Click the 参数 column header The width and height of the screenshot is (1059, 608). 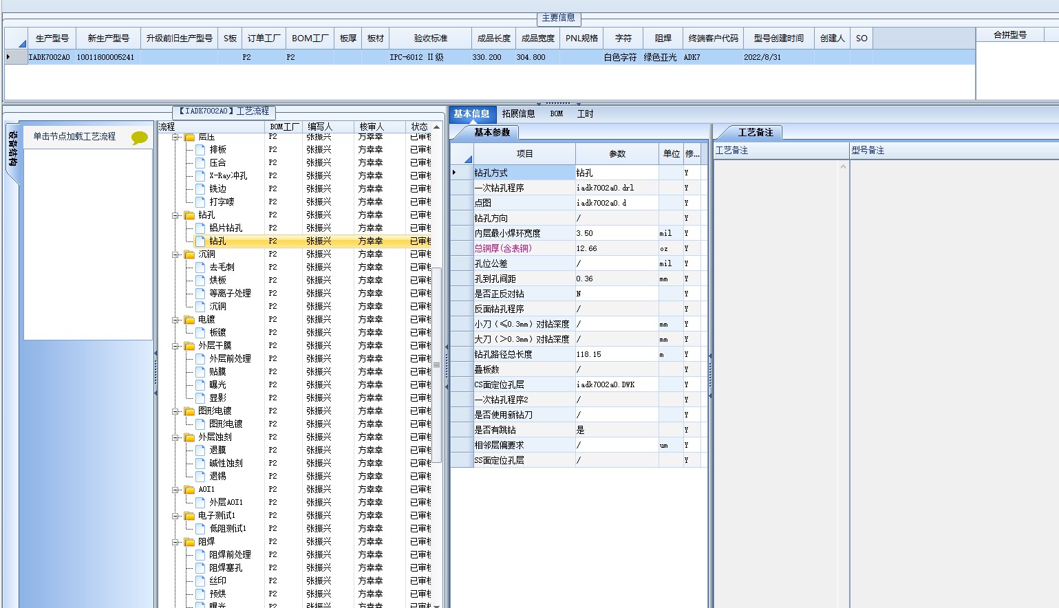[617, 154]
